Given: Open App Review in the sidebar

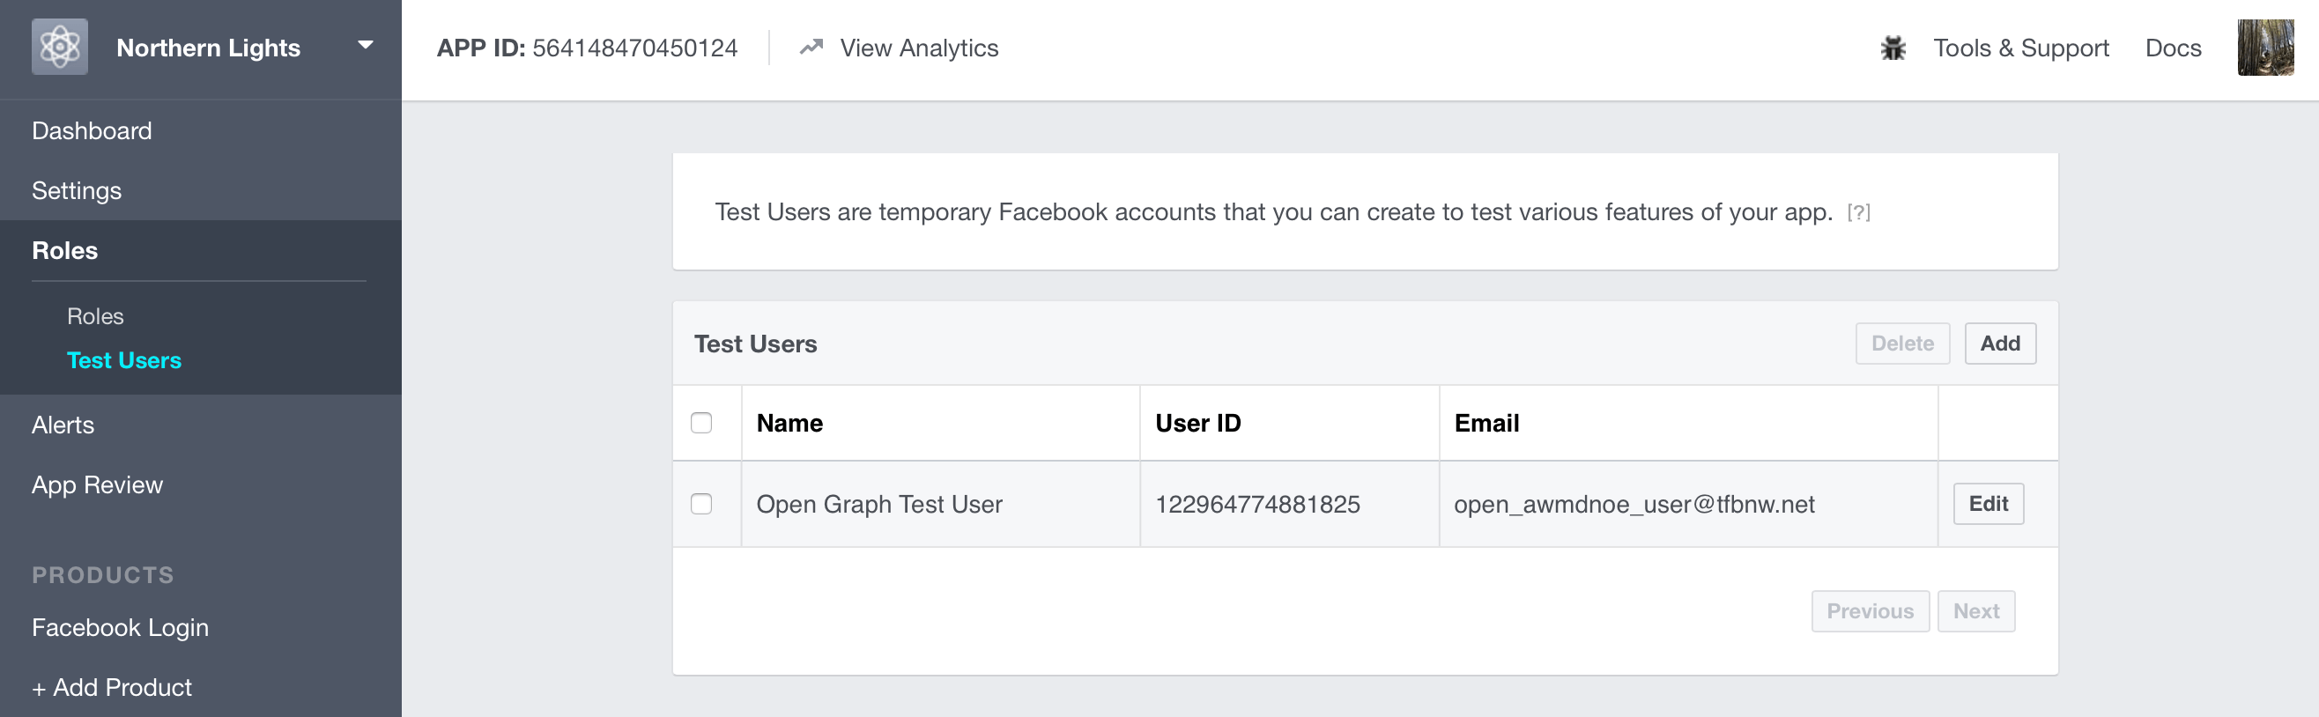Looking at the screenshot, I should [x=97, y=484].
